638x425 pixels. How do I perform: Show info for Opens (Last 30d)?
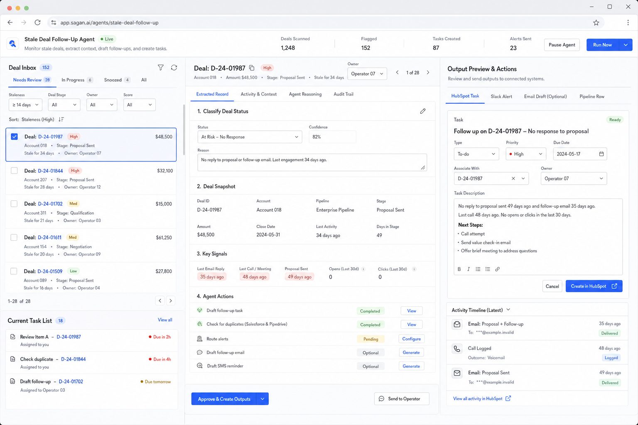(x=363, y=269)
